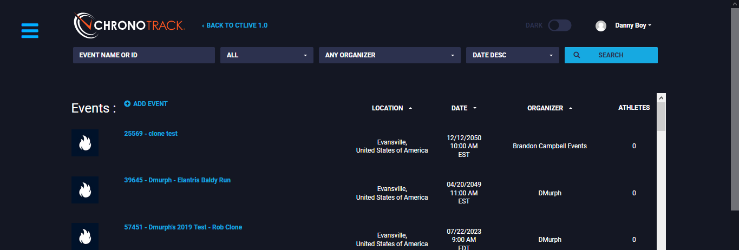This screenshot has height=250, width=739.
Task: Click the user avatar icon
Action: tap(600, 25)
